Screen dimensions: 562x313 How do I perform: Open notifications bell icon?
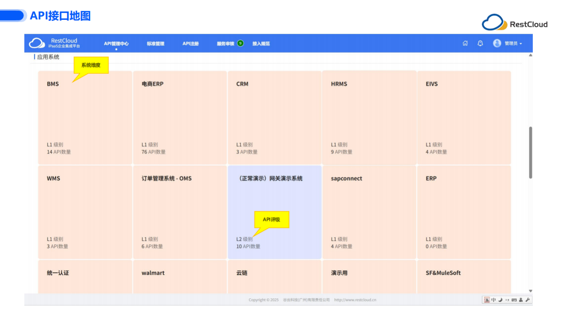[x=480, y=43]
